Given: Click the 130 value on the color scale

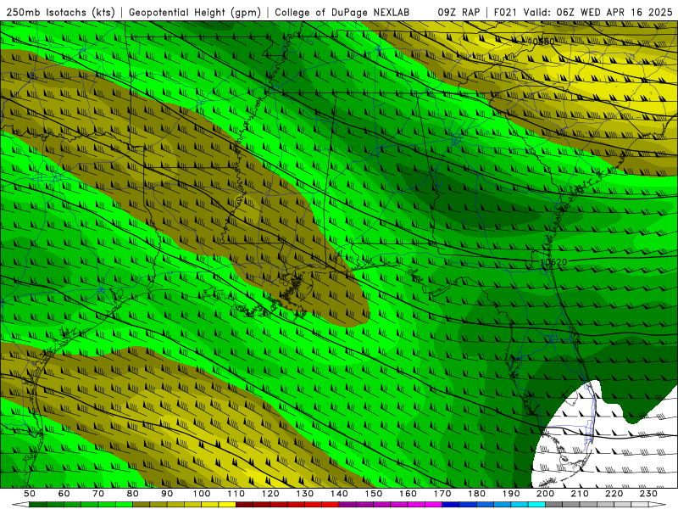Looking at the screenshot, I should 305,494.
